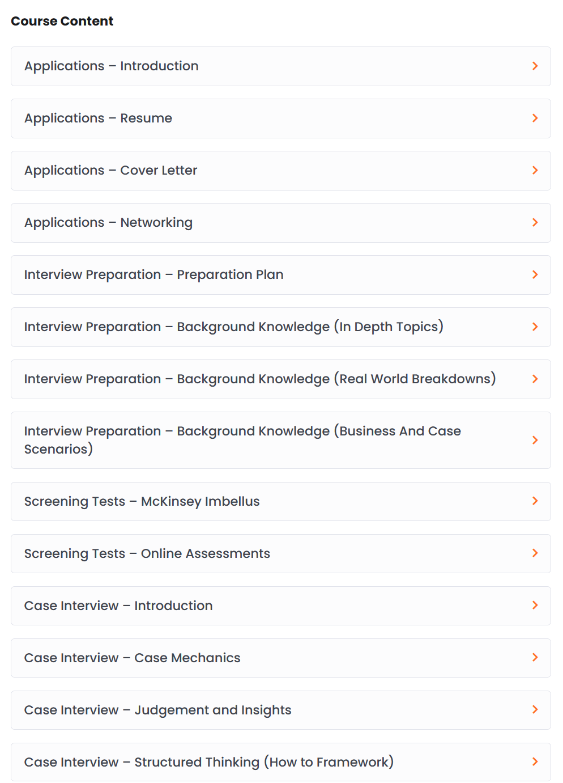
Task: Open the Applications – Resume title text
Action: pos(98,118)
